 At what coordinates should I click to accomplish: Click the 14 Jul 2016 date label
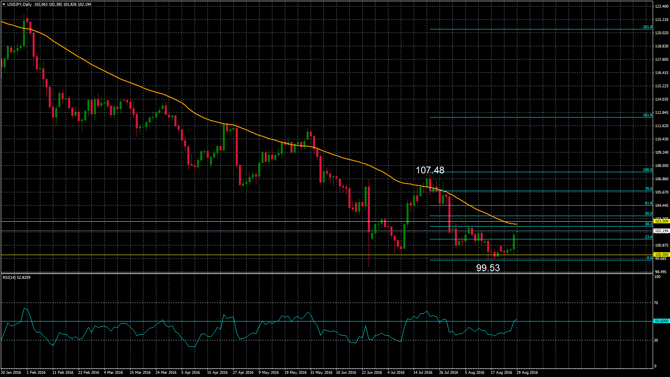423,373
